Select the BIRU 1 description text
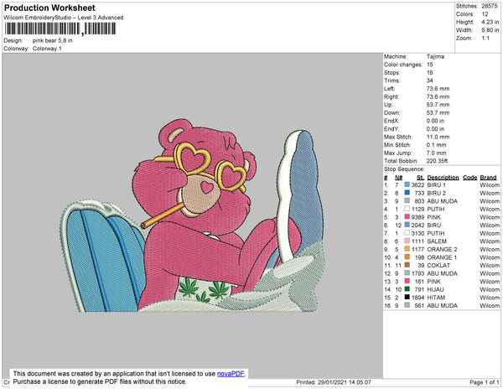The image size is (503, 389). tap(436, 185)
